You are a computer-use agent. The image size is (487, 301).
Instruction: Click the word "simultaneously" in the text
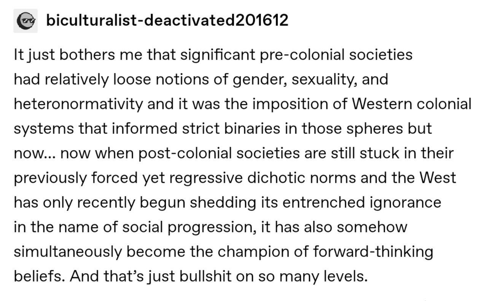click(x=68, y=252)
